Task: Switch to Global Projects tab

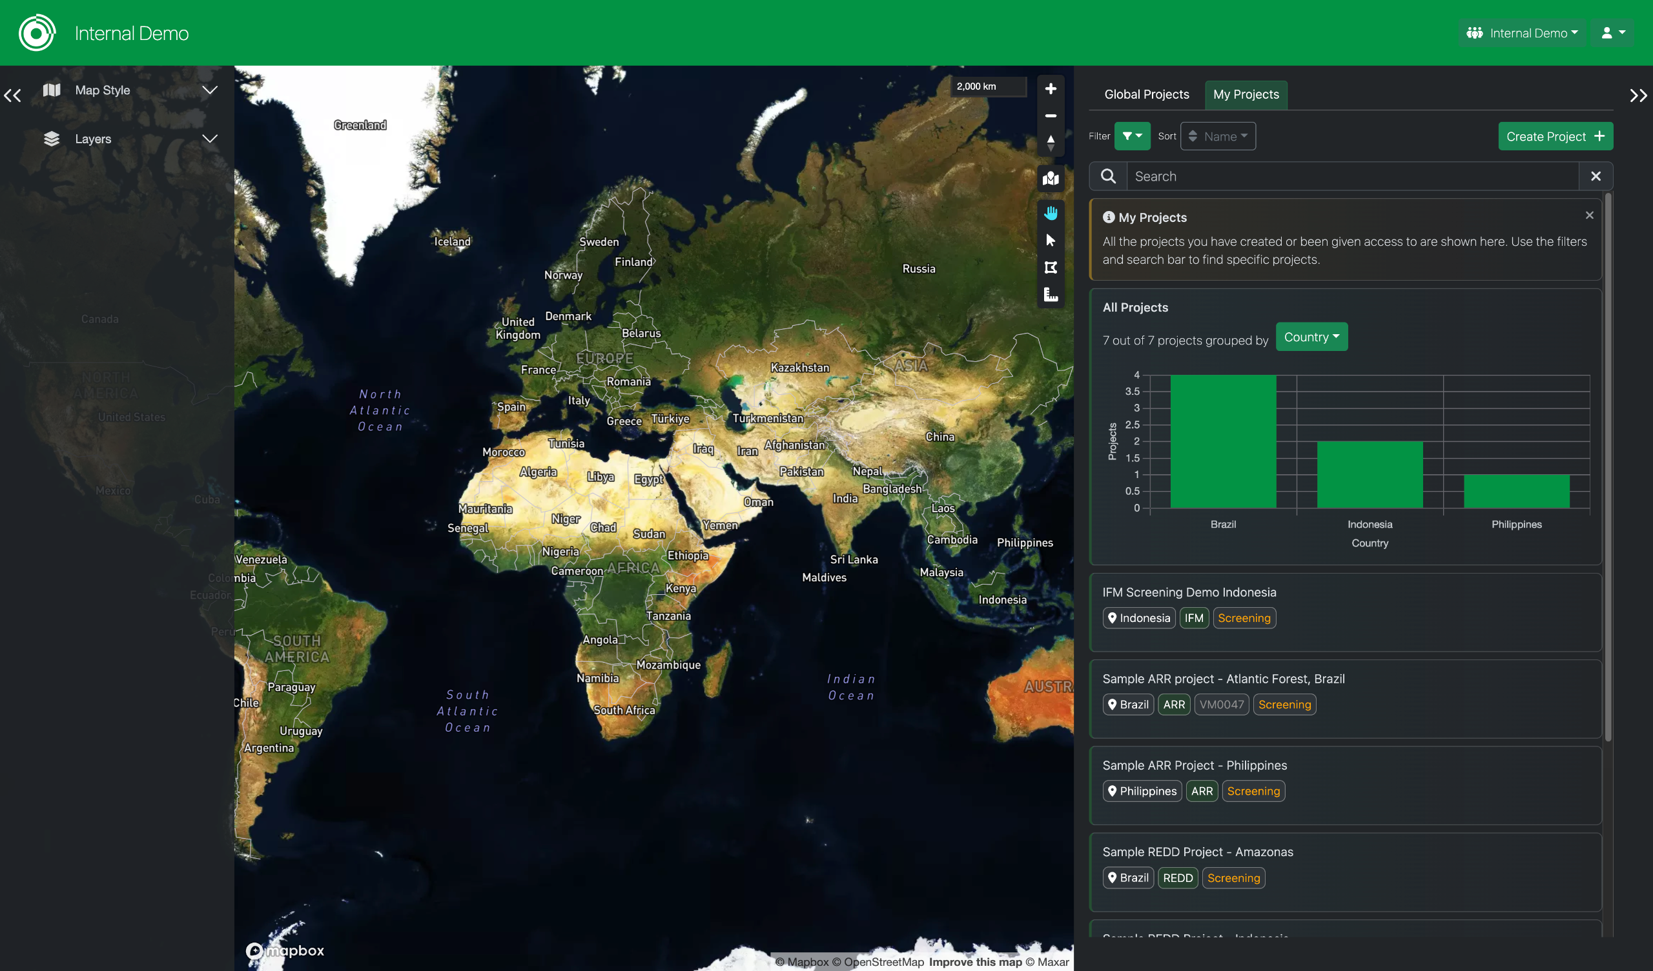Action: 1146,94
